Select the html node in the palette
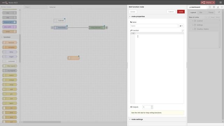The image size is (224, 126). 9,113
